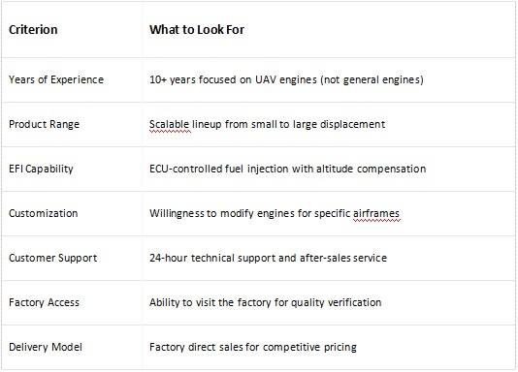Click the Criterion column header
This screenshot has height=372, width=518.
[x=33, y=30]
